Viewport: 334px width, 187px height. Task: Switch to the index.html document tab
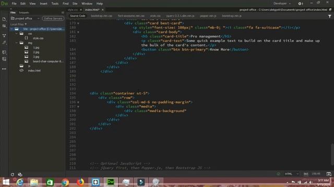pyautogui.click(x=92, y=10)
